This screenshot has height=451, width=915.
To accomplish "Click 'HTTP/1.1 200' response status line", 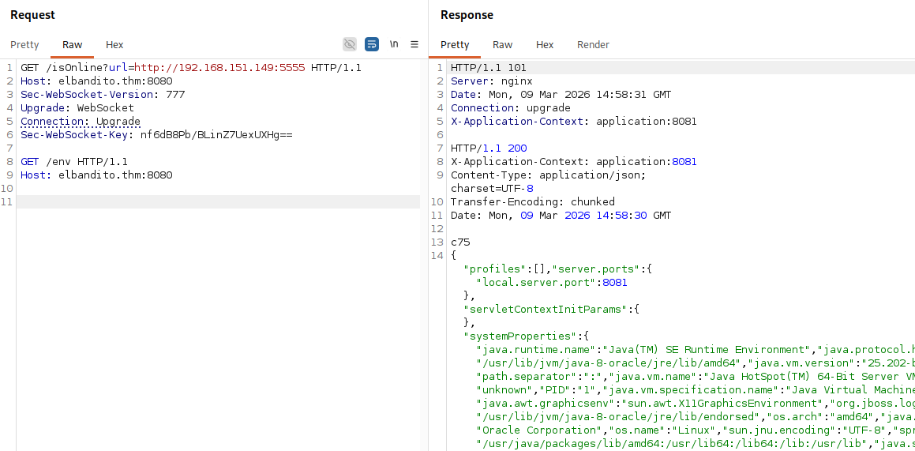I will (x=489, y=148).
